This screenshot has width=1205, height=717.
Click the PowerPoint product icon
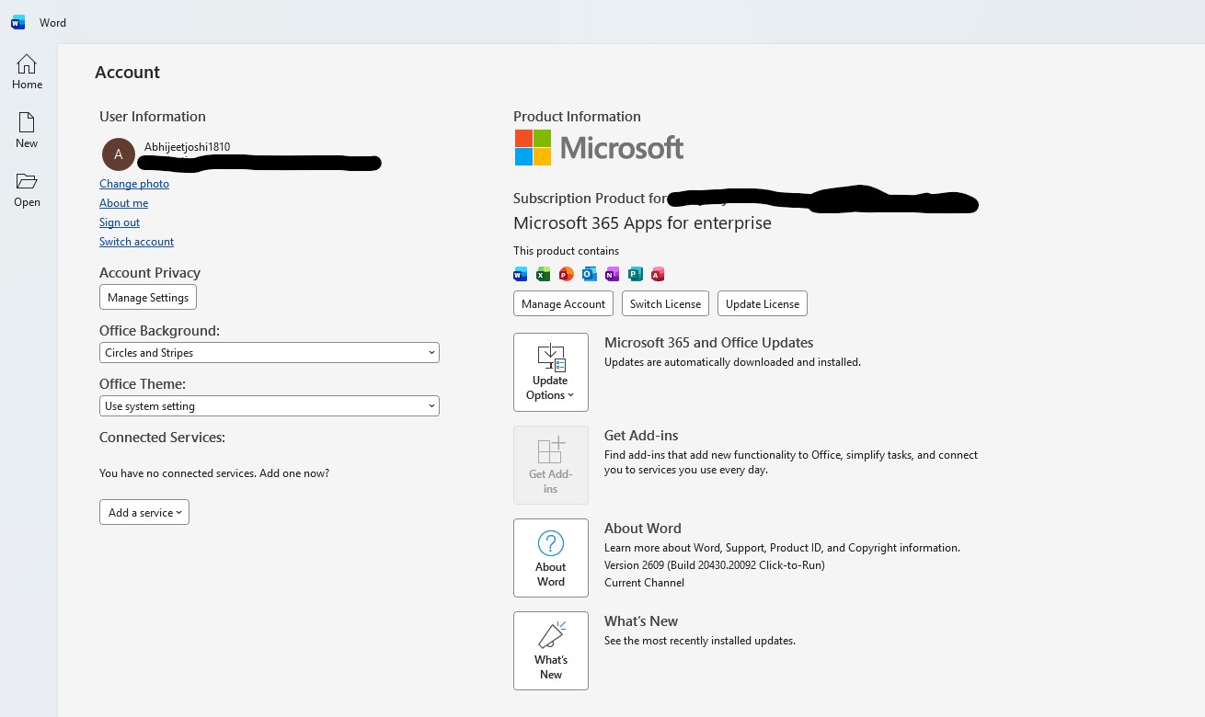click(567, 274)
